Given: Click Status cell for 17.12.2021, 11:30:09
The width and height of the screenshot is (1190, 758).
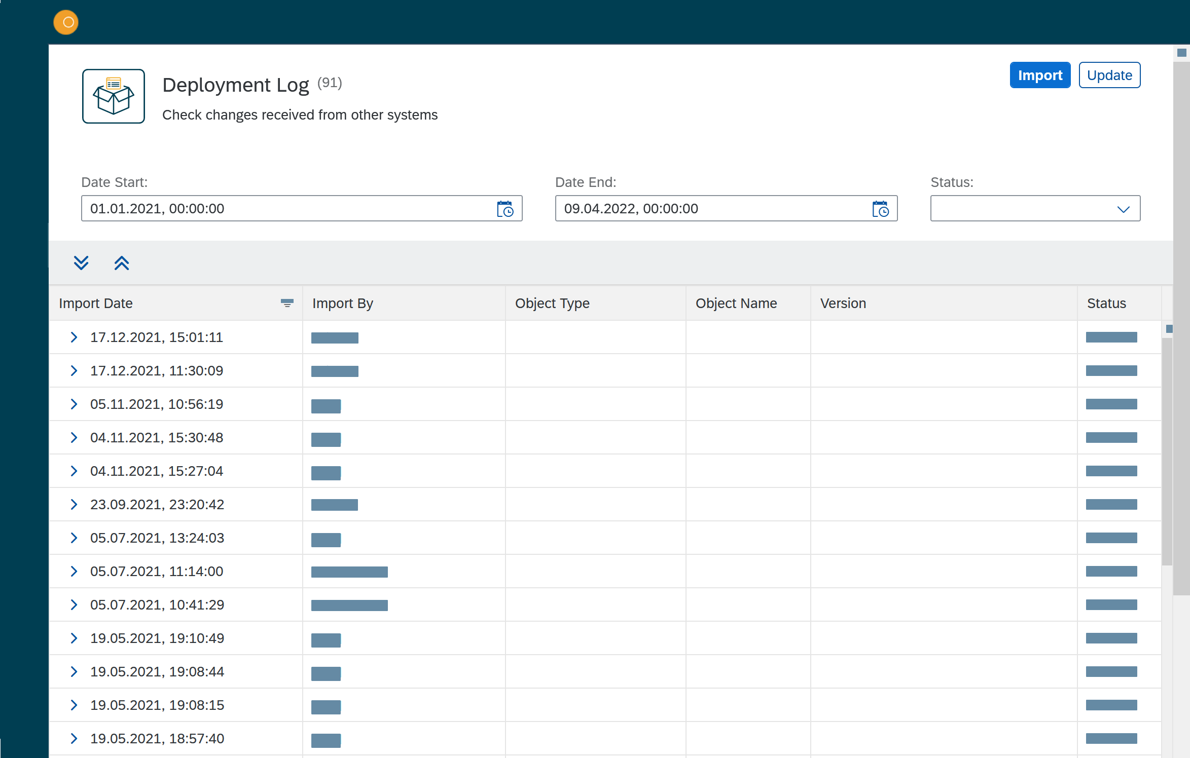Looking at the screenshot, I should [1120, 370].
